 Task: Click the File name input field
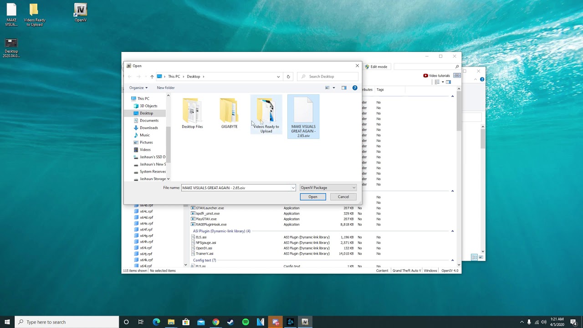pyautogui.click(x=236, y=188)
